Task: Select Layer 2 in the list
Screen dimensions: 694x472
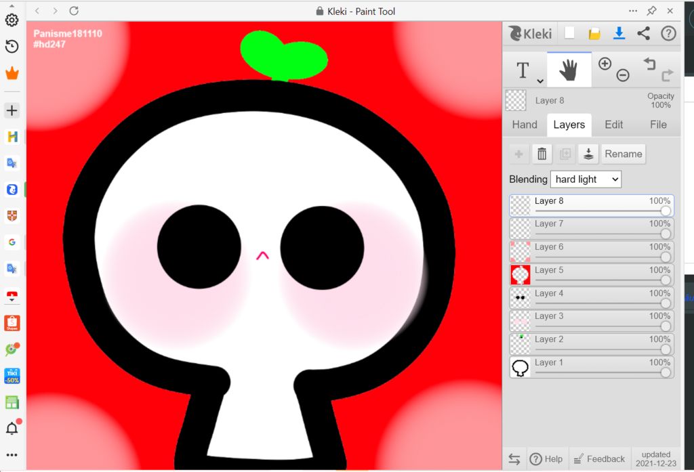Action: pos(591,344)
